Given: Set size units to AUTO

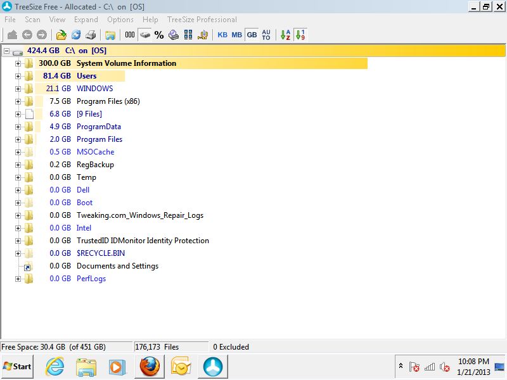Looking at the screenshot, I should tap(266, 35).
